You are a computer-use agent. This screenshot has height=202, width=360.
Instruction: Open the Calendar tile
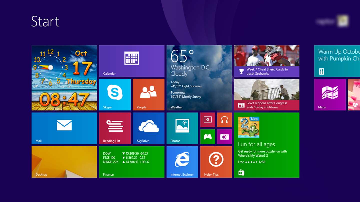132,61
